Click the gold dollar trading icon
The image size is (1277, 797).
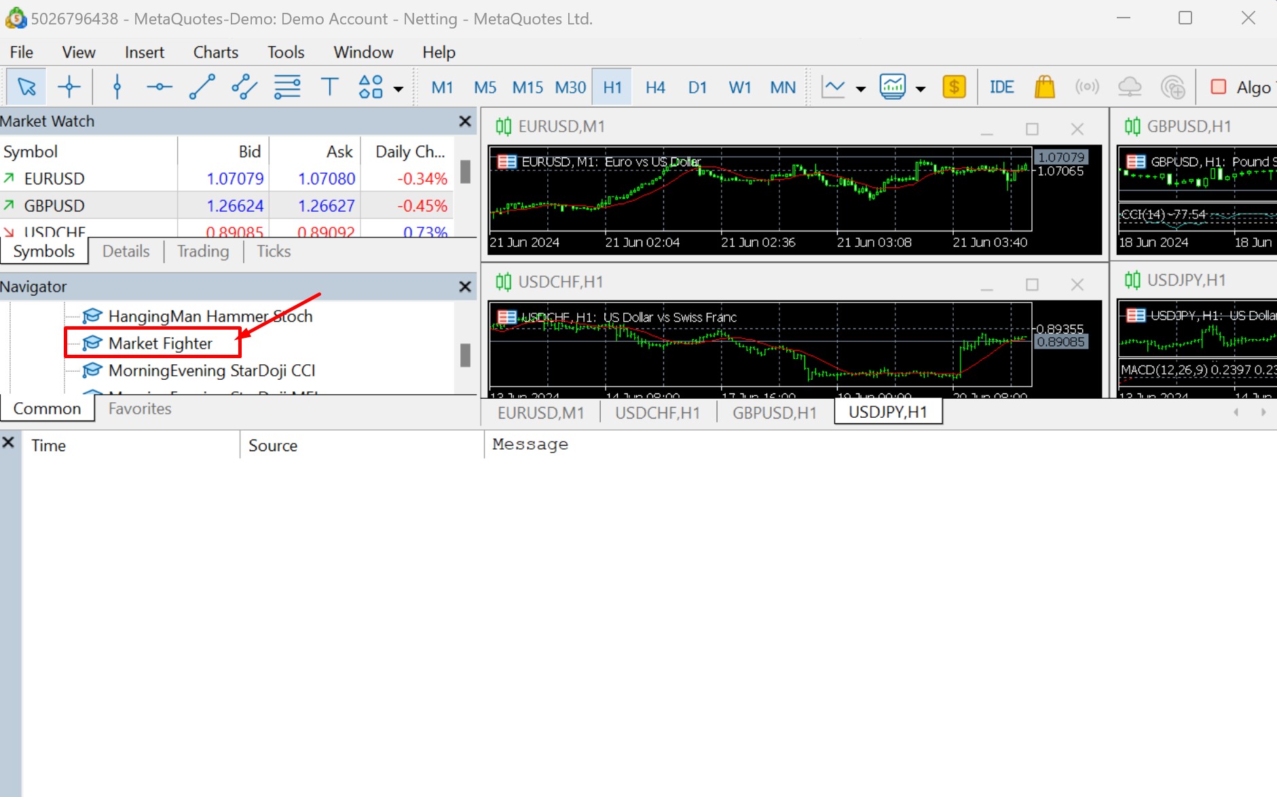coord(954,87)
